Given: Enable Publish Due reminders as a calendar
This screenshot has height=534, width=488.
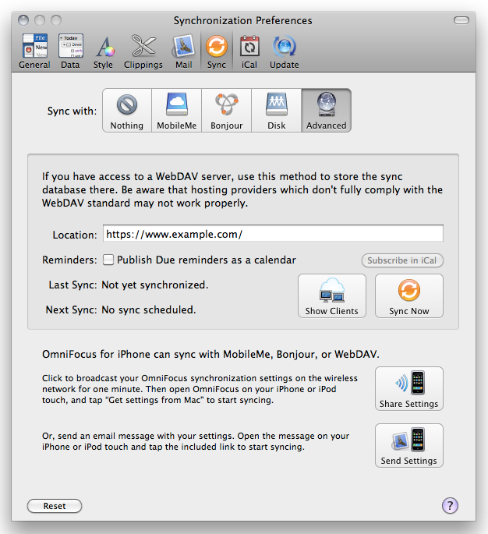Looking at the screenshot, I should coord(108,260).
